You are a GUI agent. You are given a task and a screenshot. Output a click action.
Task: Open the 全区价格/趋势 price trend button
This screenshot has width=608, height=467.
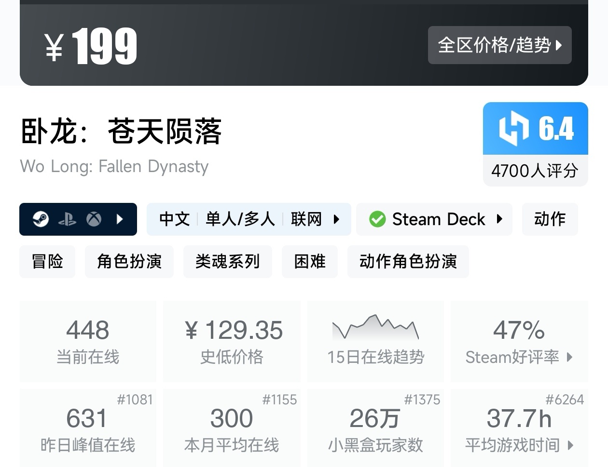[499, 45]
